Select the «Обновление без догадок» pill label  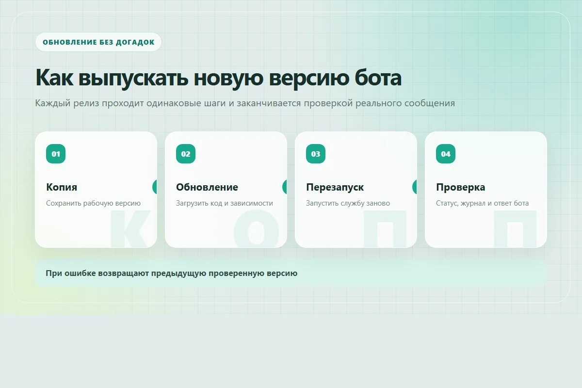(98, 42)
